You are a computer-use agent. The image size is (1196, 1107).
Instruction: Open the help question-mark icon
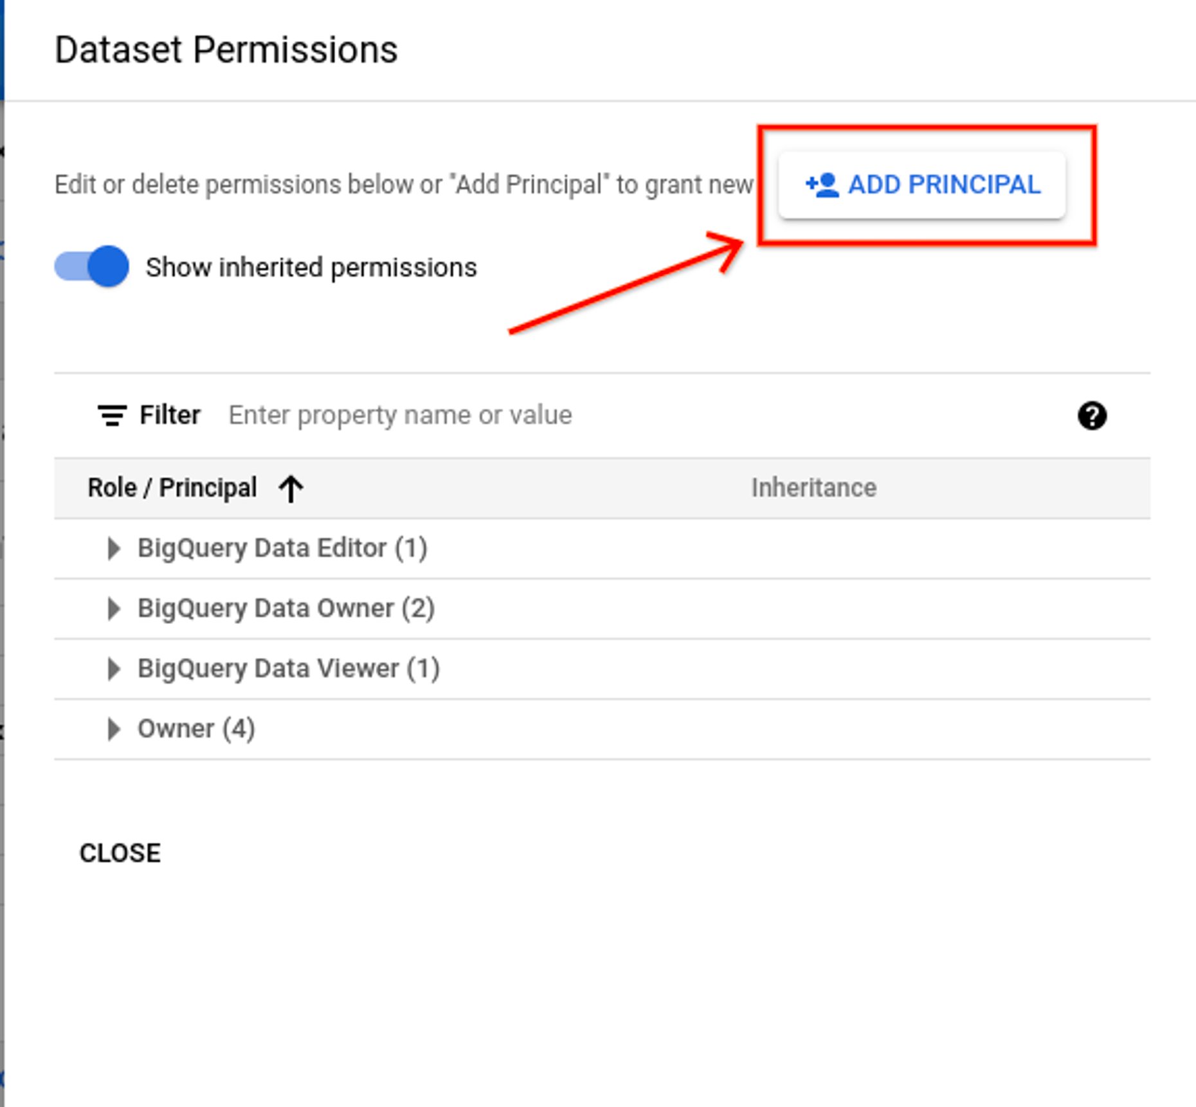1092,416
